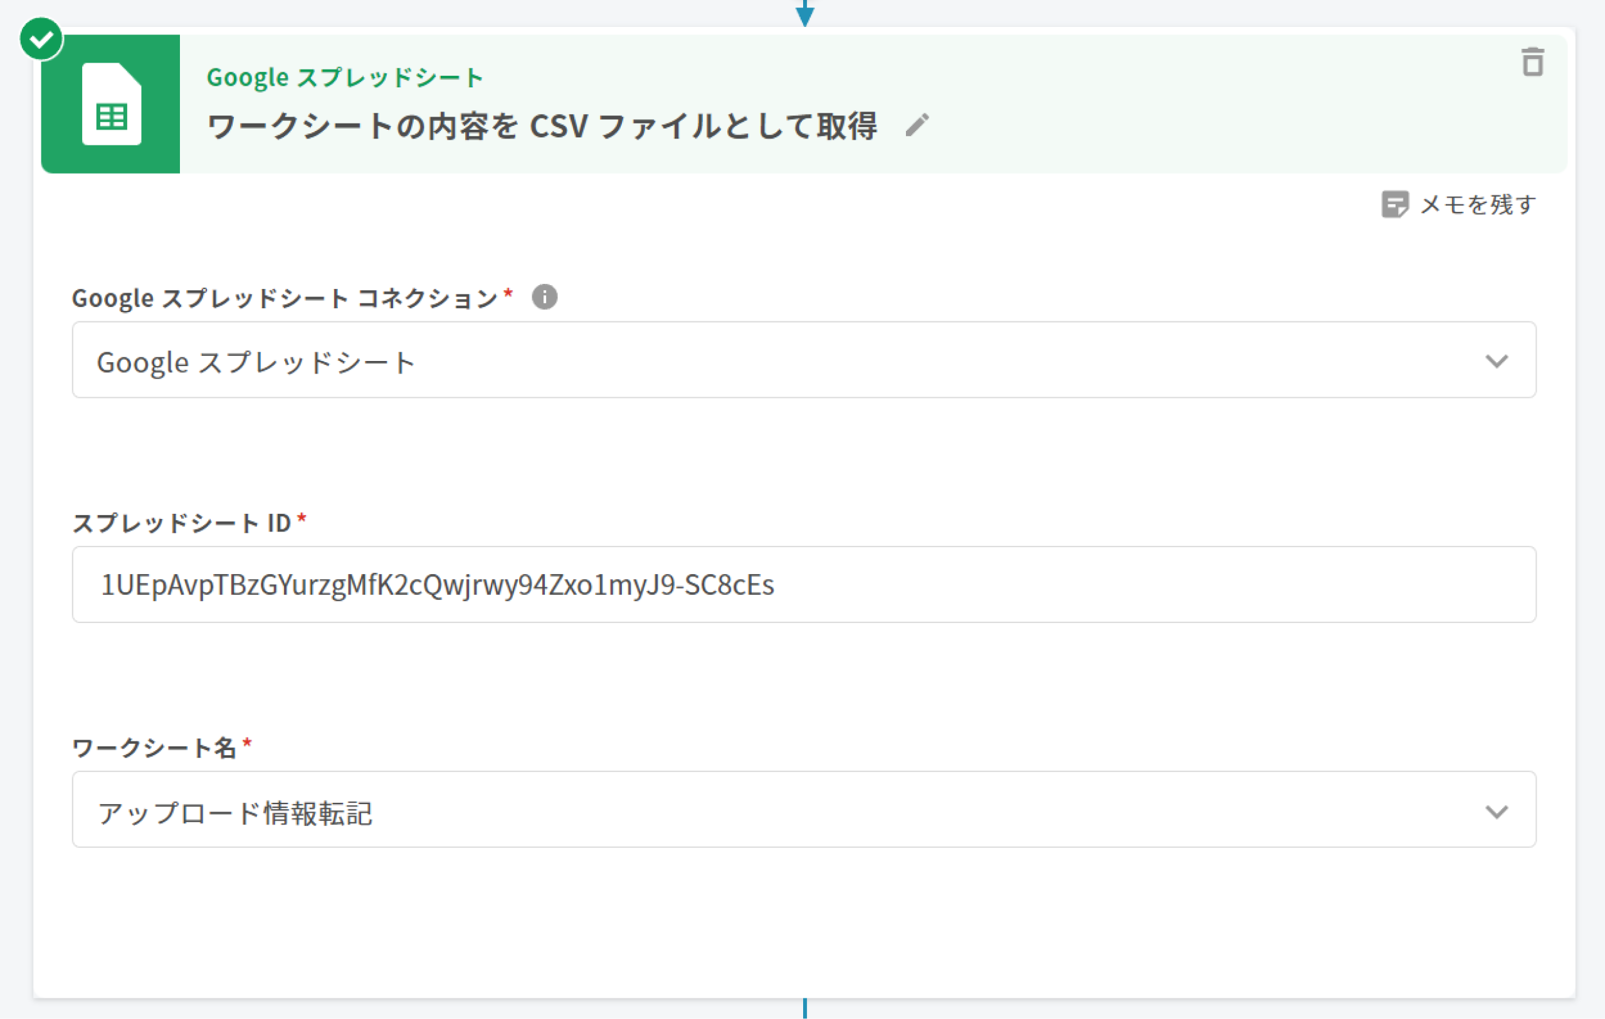The height and width of the screenshot is (1019, 1605).
Task: Click the スプレッドシート ID field label
Action: (181, 523)
